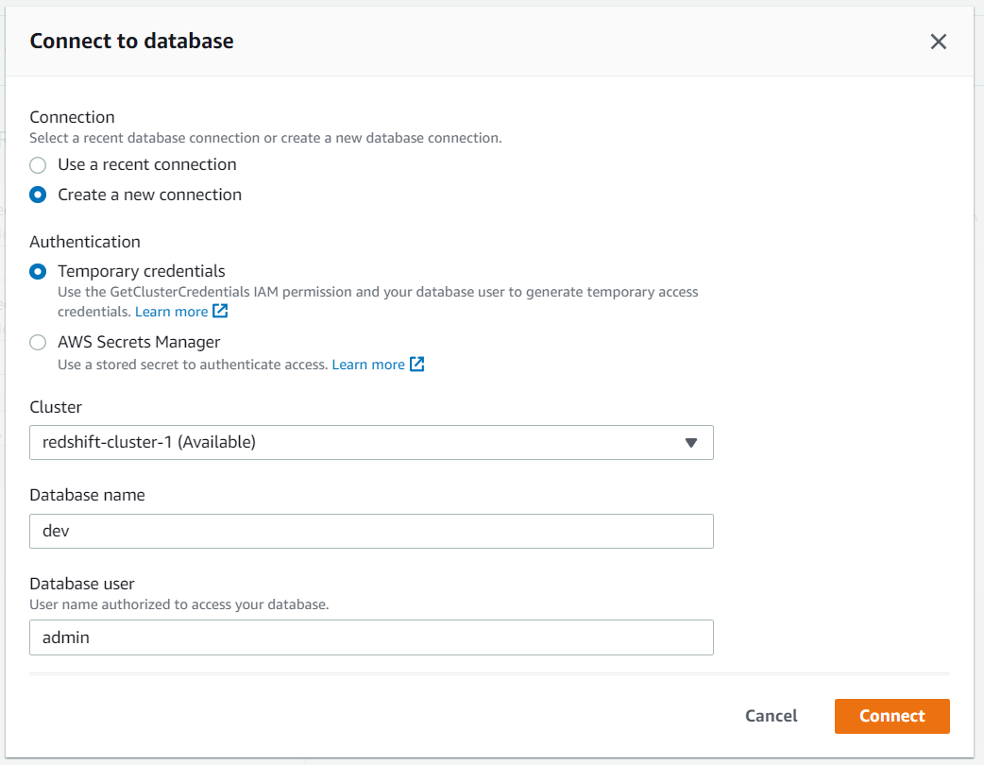Choose Temporary credentials authentication
Viewport: 984px width, 765px height.
click(x=38, y=272)
